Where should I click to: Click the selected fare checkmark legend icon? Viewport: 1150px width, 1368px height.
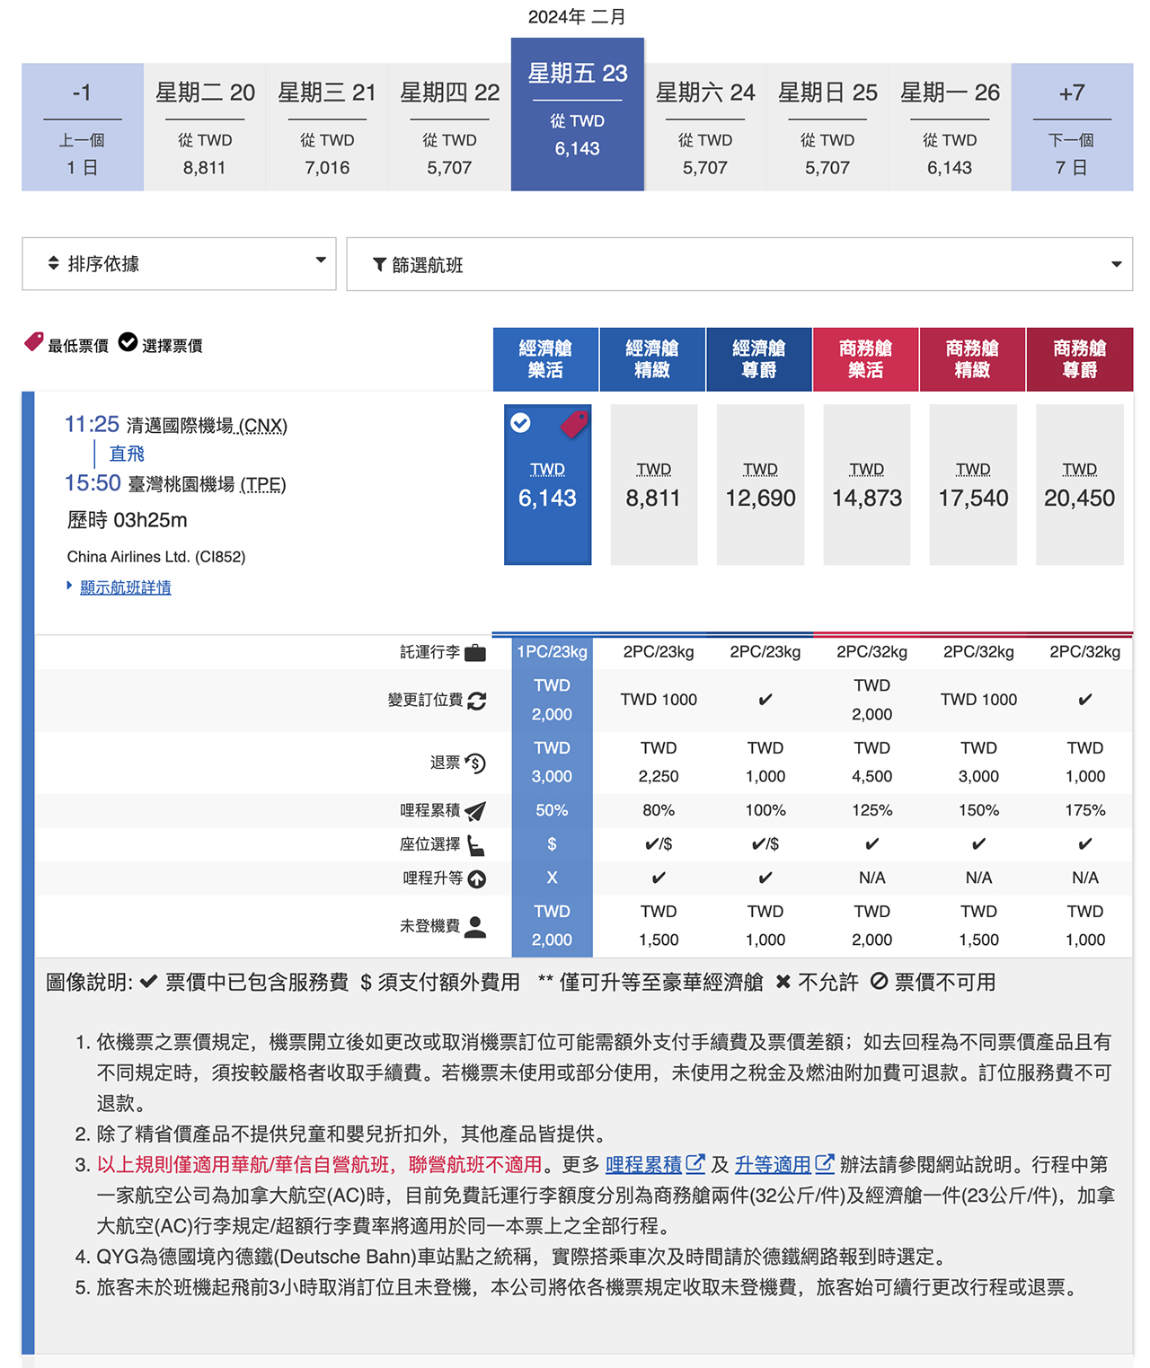(x=128, y=342)
